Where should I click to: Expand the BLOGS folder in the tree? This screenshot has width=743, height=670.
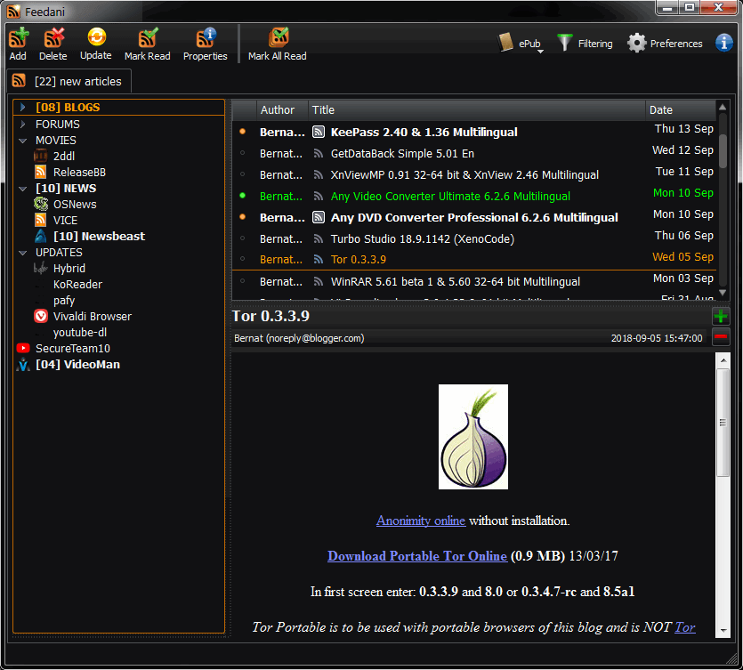(23, 108)
